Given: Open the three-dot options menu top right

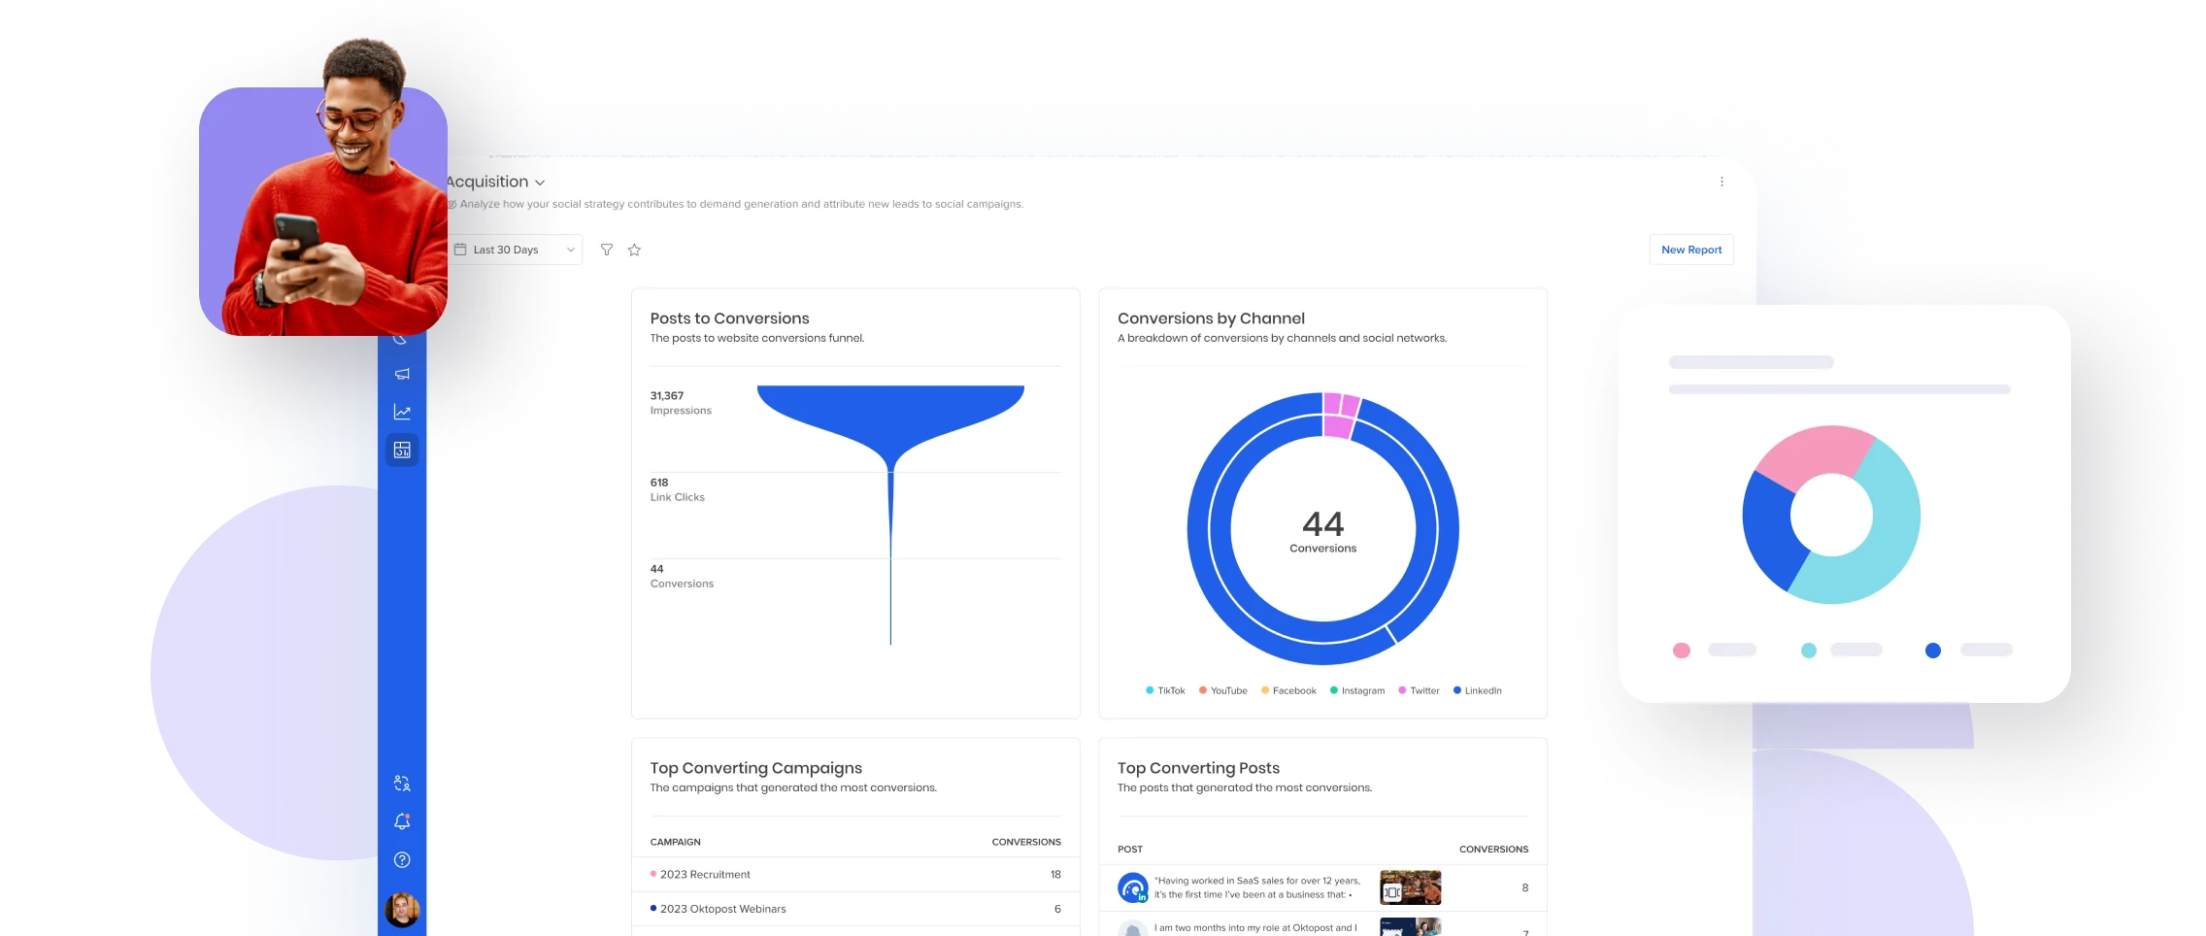Looking at the screenshot, I should click(x=1722, y=182).
